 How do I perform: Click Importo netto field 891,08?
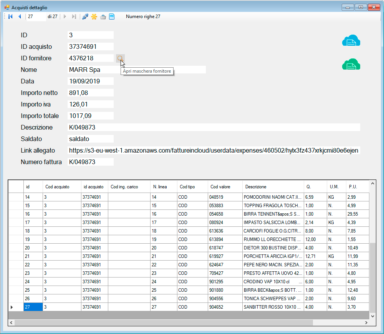(x=90, y=93)
